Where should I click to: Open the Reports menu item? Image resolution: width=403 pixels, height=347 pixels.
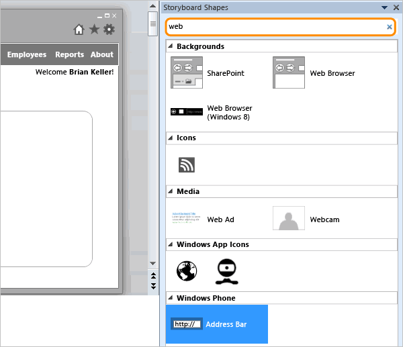(69, 55)
